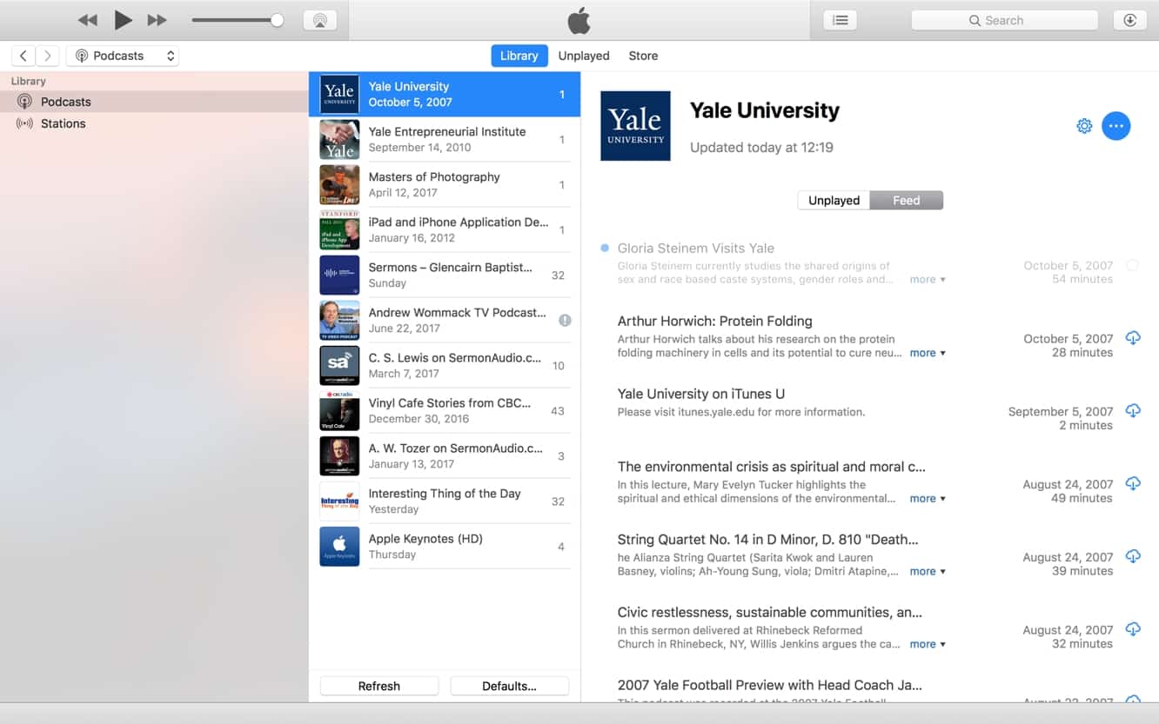
Task: Click Masters of Photography artwork thumbnail
Action: pyautogui.click(x=339, y=184)
